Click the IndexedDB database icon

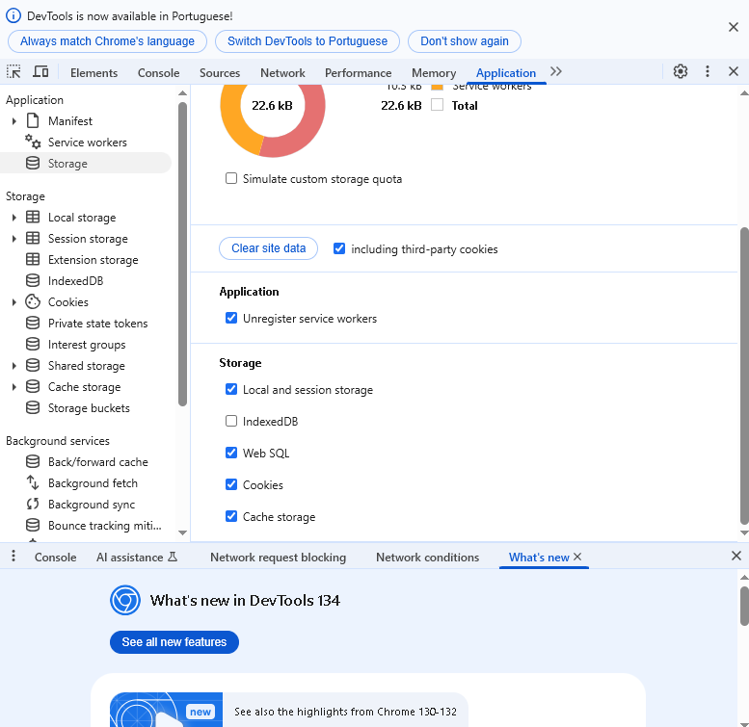(x=33, y=280)
